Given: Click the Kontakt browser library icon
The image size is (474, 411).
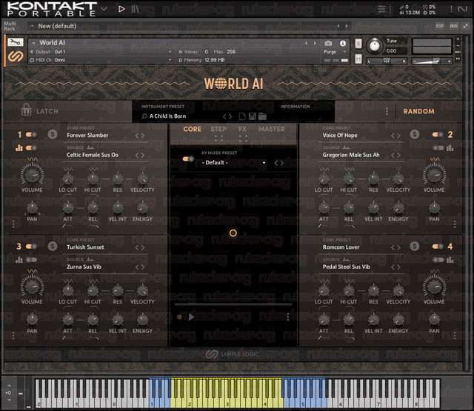Looking at the screenshot, I should (135, 9).
